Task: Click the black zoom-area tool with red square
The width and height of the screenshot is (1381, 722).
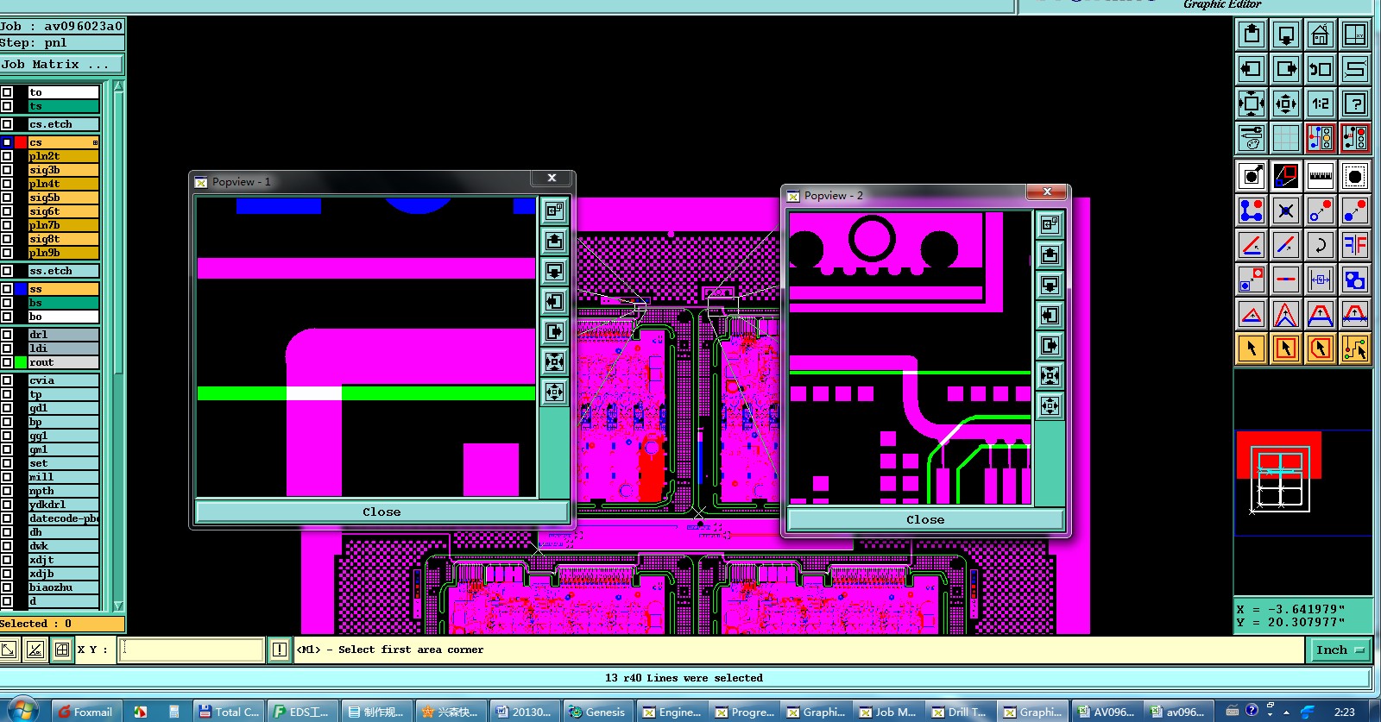Action: (x=1286, y=176)
